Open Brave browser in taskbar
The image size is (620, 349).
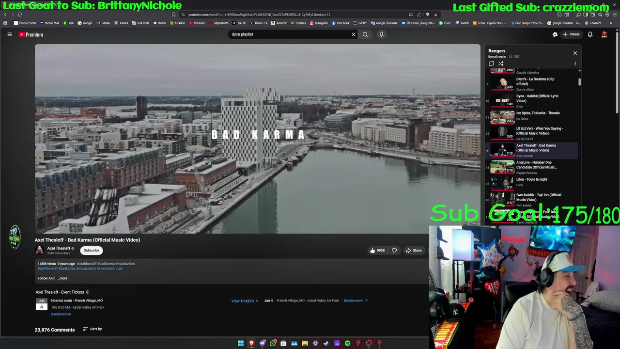(x=251, y=343)
